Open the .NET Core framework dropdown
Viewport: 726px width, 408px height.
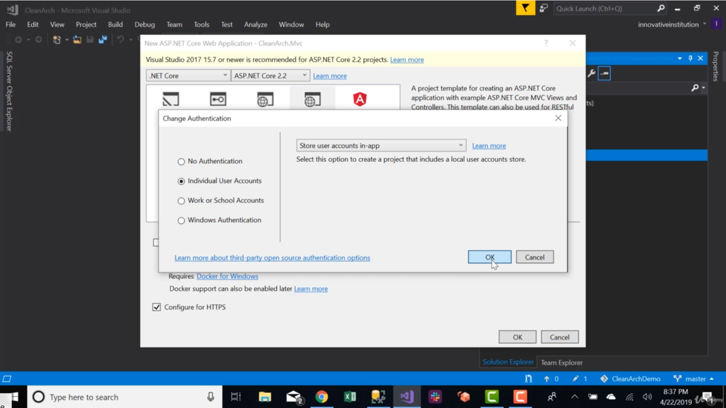point(188,76)
